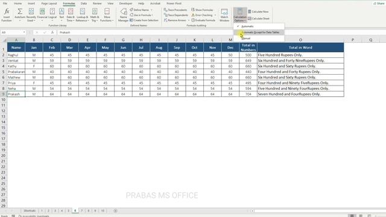Expand the Remove Arrows dropdown arrow
The image size is (386, 217).
pos(189,20)
